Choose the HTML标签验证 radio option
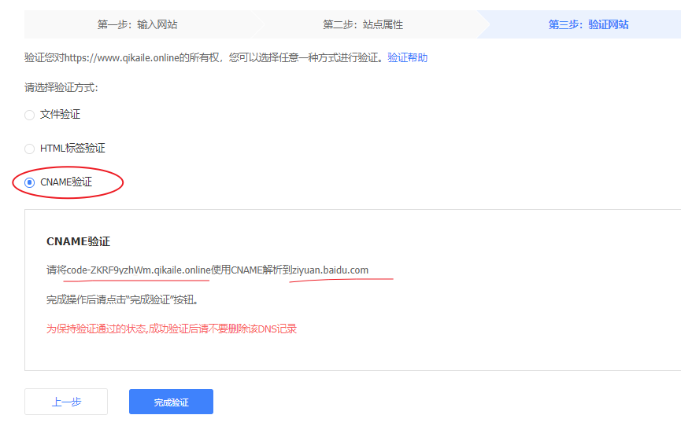Image resolution: width=681 pixels, height=426 pixels. click(30, 149)
